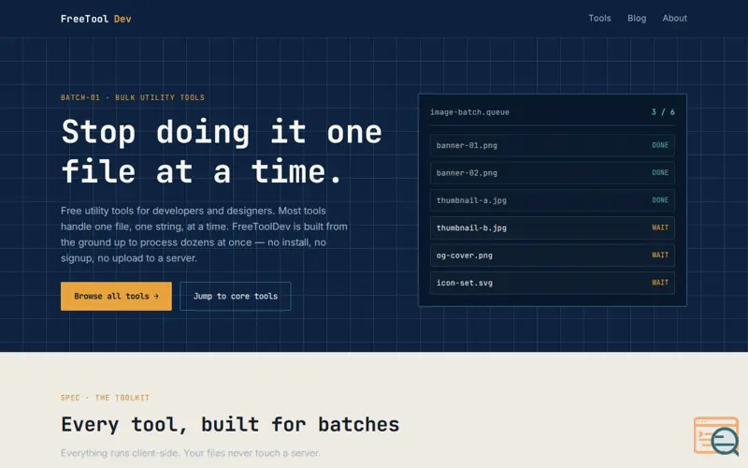Click heading Every tool, built for batches
The image size is (748, 468).
pos(230,425)
